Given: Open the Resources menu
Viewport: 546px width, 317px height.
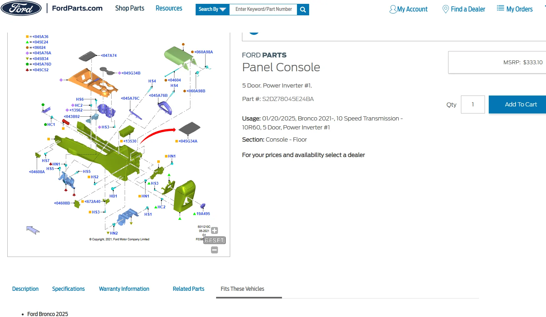Looking at the screenshot, I should (x=169, y=8).
